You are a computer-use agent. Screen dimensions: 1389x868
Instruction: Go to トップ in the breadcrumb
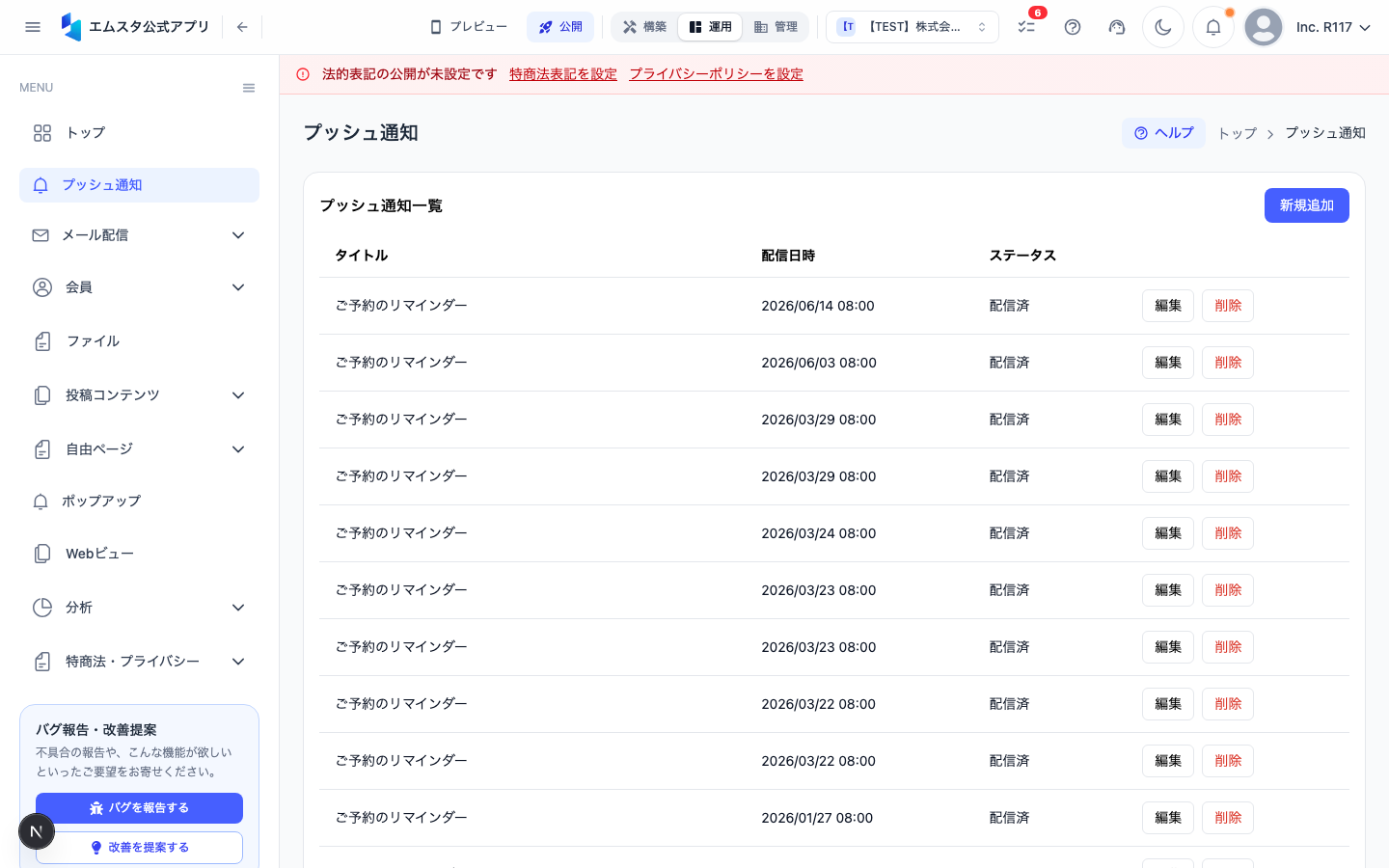tap(1237, 133)
